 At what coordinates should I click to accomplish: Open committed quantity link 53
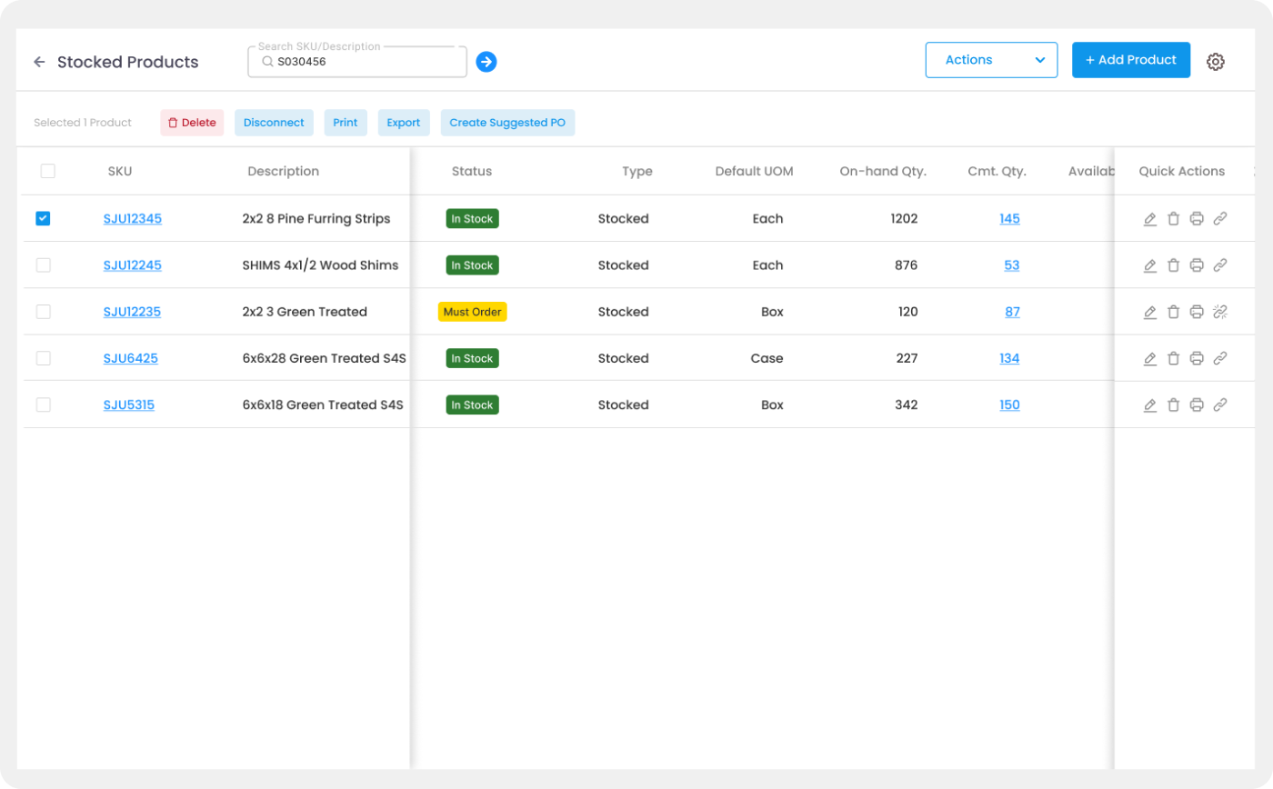(1012, 265)
